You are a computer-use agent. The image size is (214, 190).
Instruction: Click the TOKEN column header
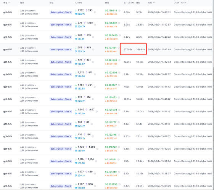coord(78,3)
